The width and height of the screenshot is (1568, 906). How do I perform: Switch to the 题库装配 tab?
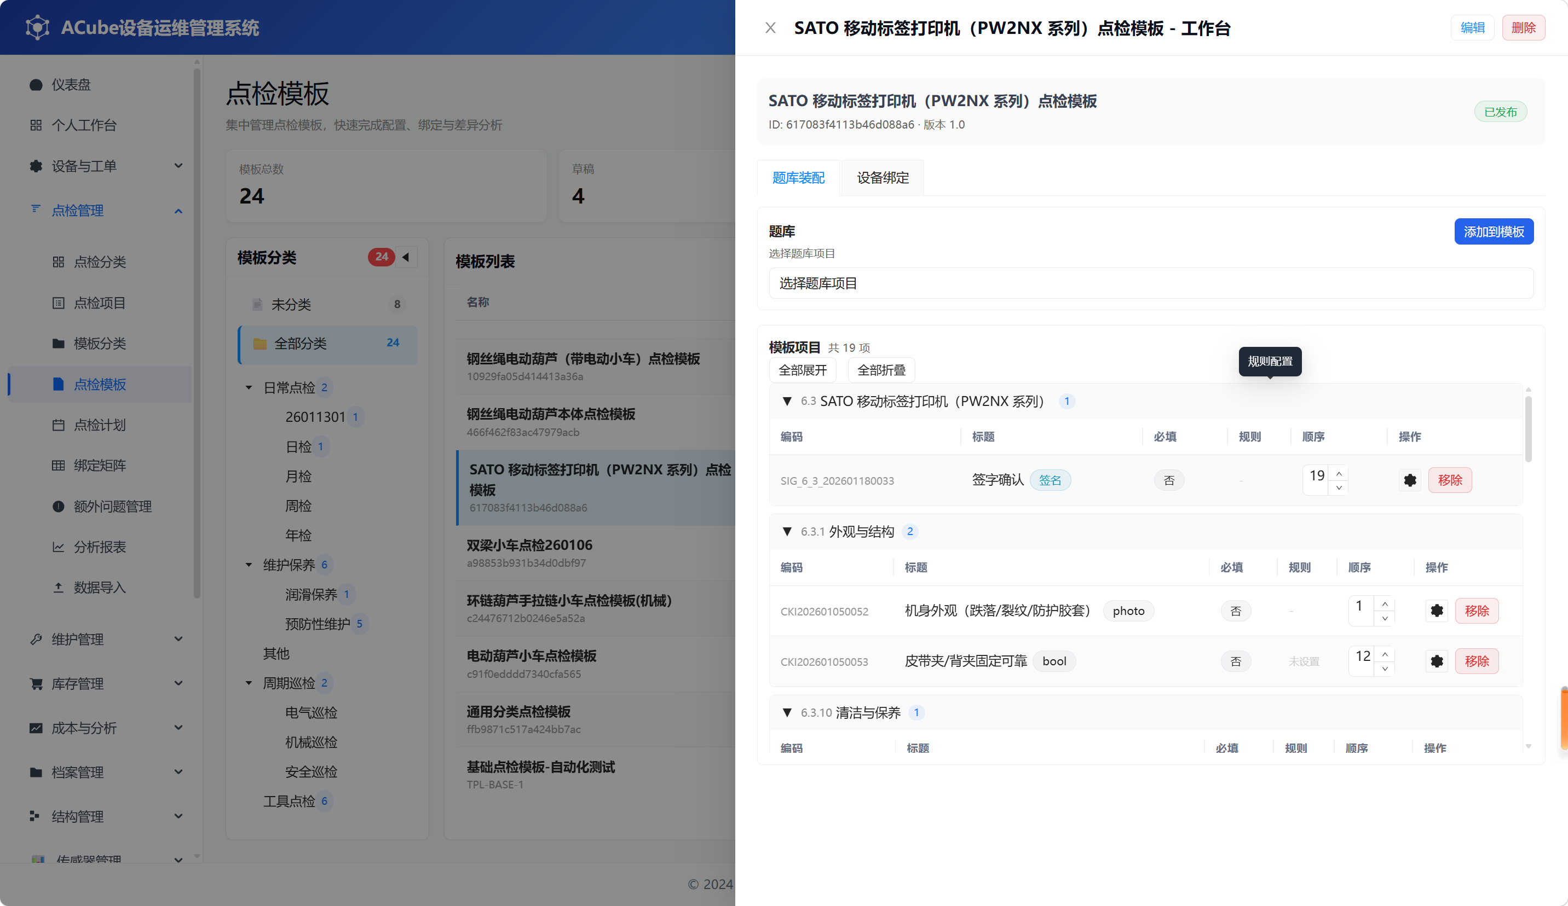click(798, 178)
